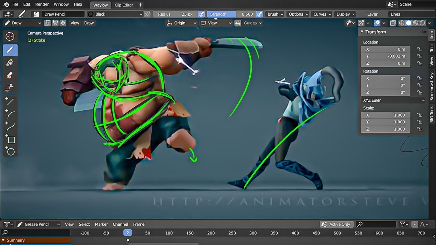
Task: Click frame 50 on the timeline
Action: point(148,233)
